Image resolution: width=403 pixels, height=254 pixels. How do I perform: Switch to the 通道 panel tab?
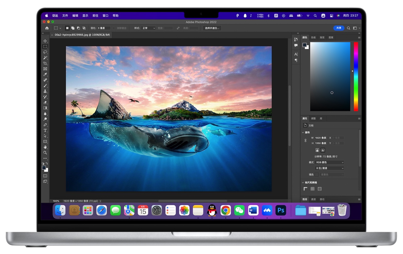(x=314, y=199)
